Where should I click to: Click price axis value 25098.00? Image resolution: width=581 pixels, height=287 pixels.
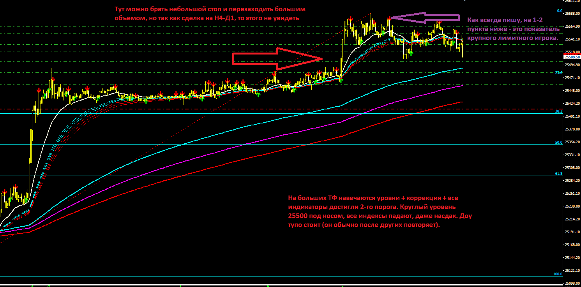click(572, 283)
